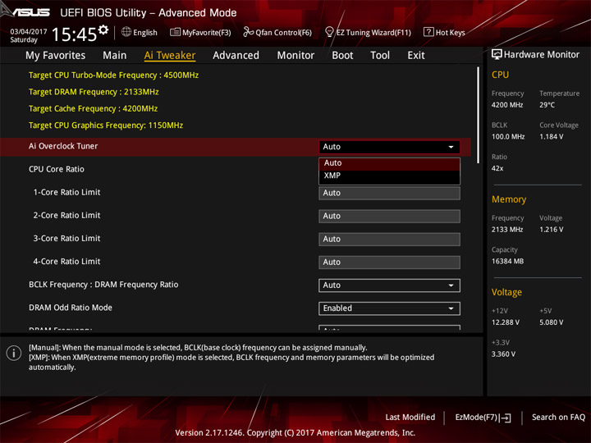Select the Ai Overclock Tuner row label

point(63,146)
